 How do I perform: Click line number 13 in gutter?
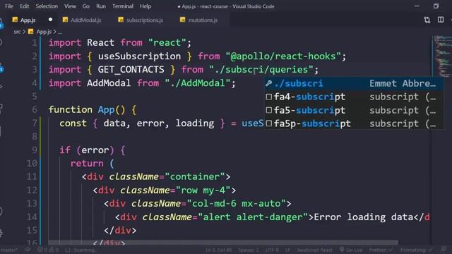point(32,204)
